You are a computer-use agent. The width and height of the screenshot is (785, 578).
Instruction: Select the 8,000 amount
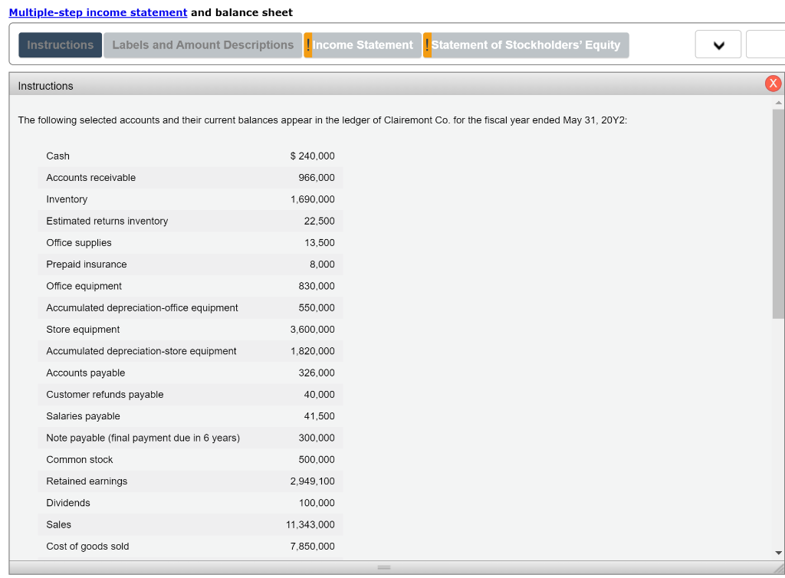coord(322,264)
